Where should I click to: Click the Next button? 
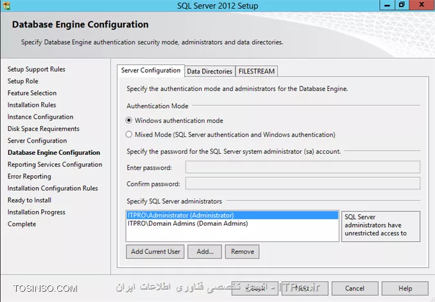tap(305, 289)
